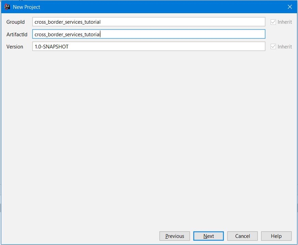Image resolution: width=298 pixels, height=245 pixels.
Task: Click the ArtifactId label
Action: pyautogui.click(x=17, y=35)
